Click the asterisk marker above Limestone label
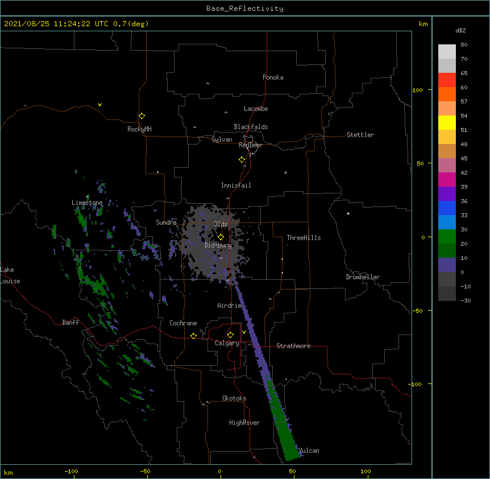Image resolution: width=490 pixels, height=479 pixels. point(88,197)
